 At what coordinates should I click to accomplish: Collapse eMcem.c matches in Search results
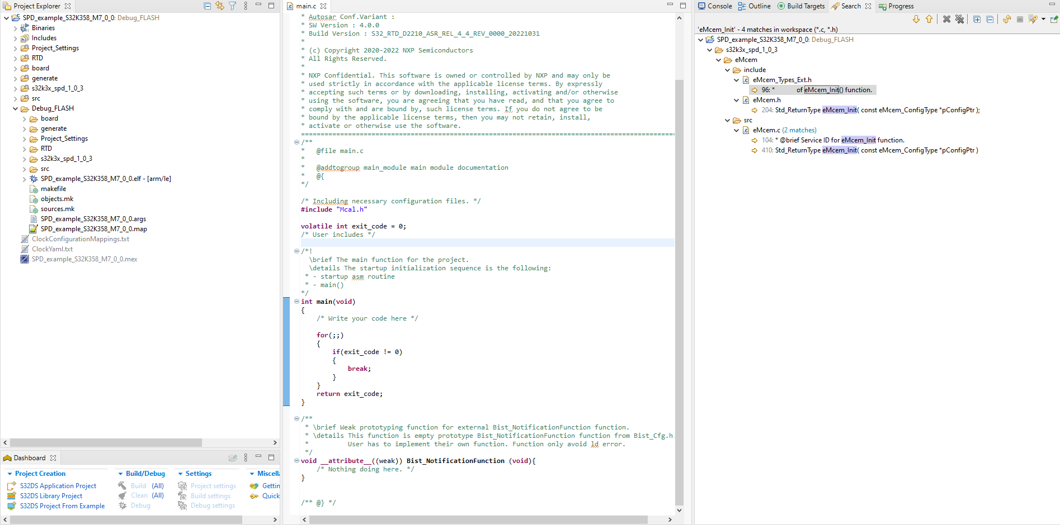coord(737,130)
